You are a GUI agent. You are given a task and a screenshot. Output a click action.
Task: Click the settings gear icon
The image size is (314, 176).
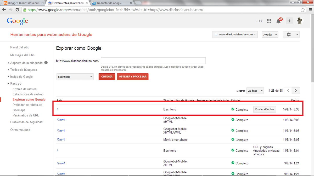pos(289,34)
